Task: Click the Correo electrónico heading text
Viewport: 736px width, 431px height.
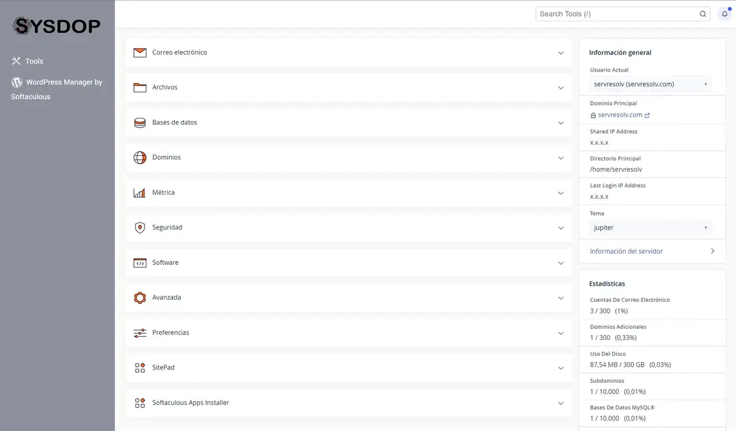Action: point(179,53)
